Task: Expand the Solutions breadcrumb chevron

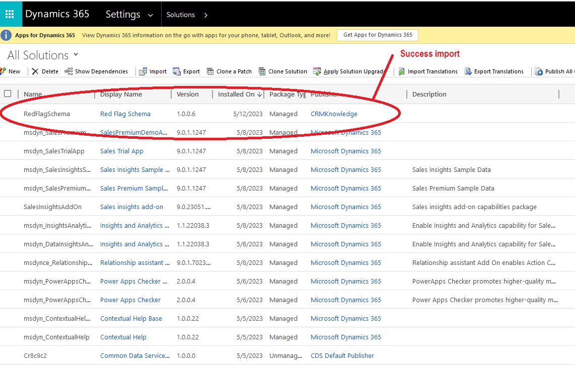Action: (x=206, y=15)
